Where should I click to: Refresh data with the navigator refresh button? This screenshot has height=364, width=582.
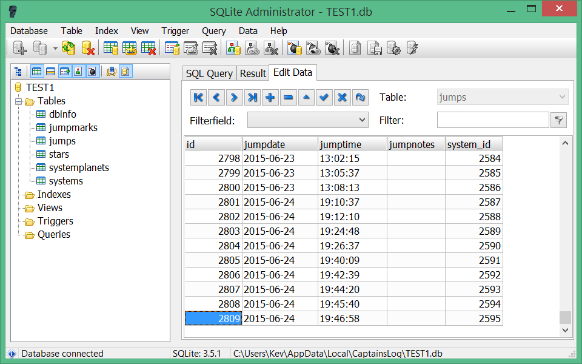coord(360,97)
